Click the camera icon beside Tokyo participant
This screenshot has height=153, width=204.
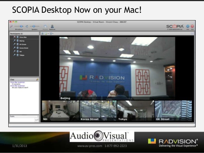18,55
